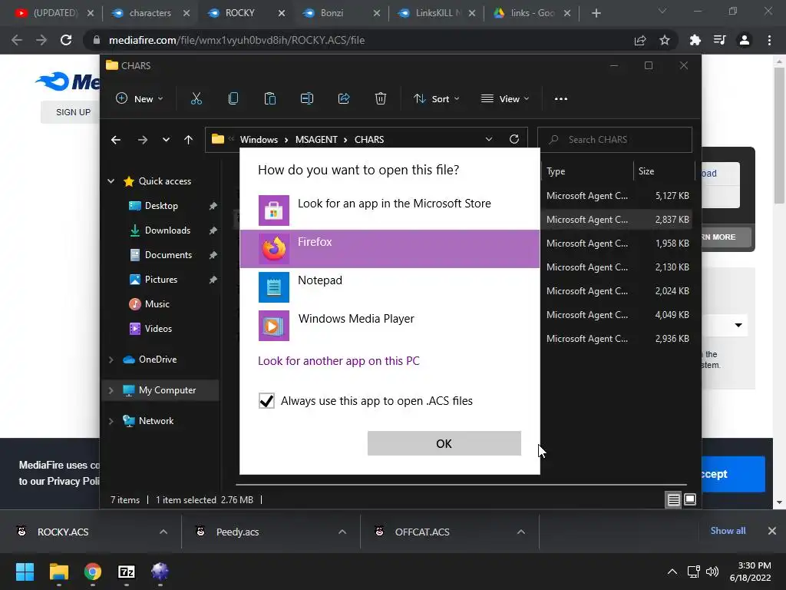This screenshot has width=786, height=590.
Task: Click Show all downloads link
Action: point(728,531)
